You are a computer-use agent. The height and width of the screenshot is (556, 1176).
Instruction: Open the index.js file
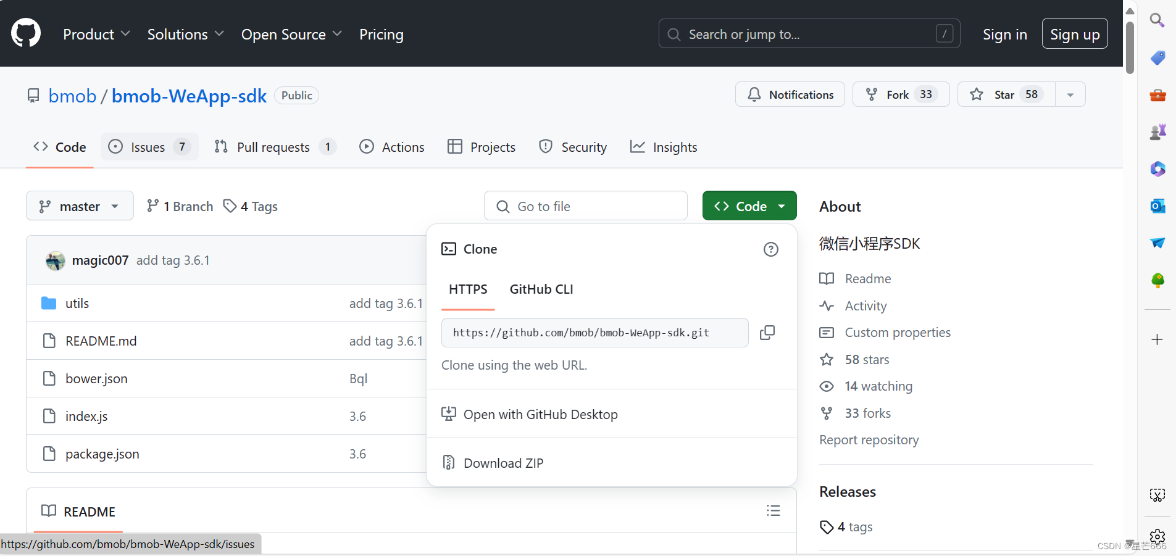pos(86,416)
